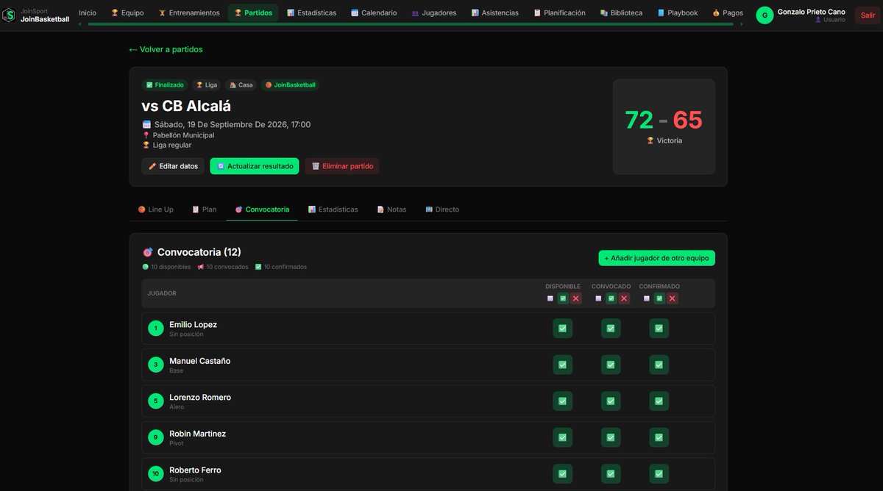The width and height of the screenshot is (883, 491).
Task: Open the Playbook page
Action: (x=678, y=12)
